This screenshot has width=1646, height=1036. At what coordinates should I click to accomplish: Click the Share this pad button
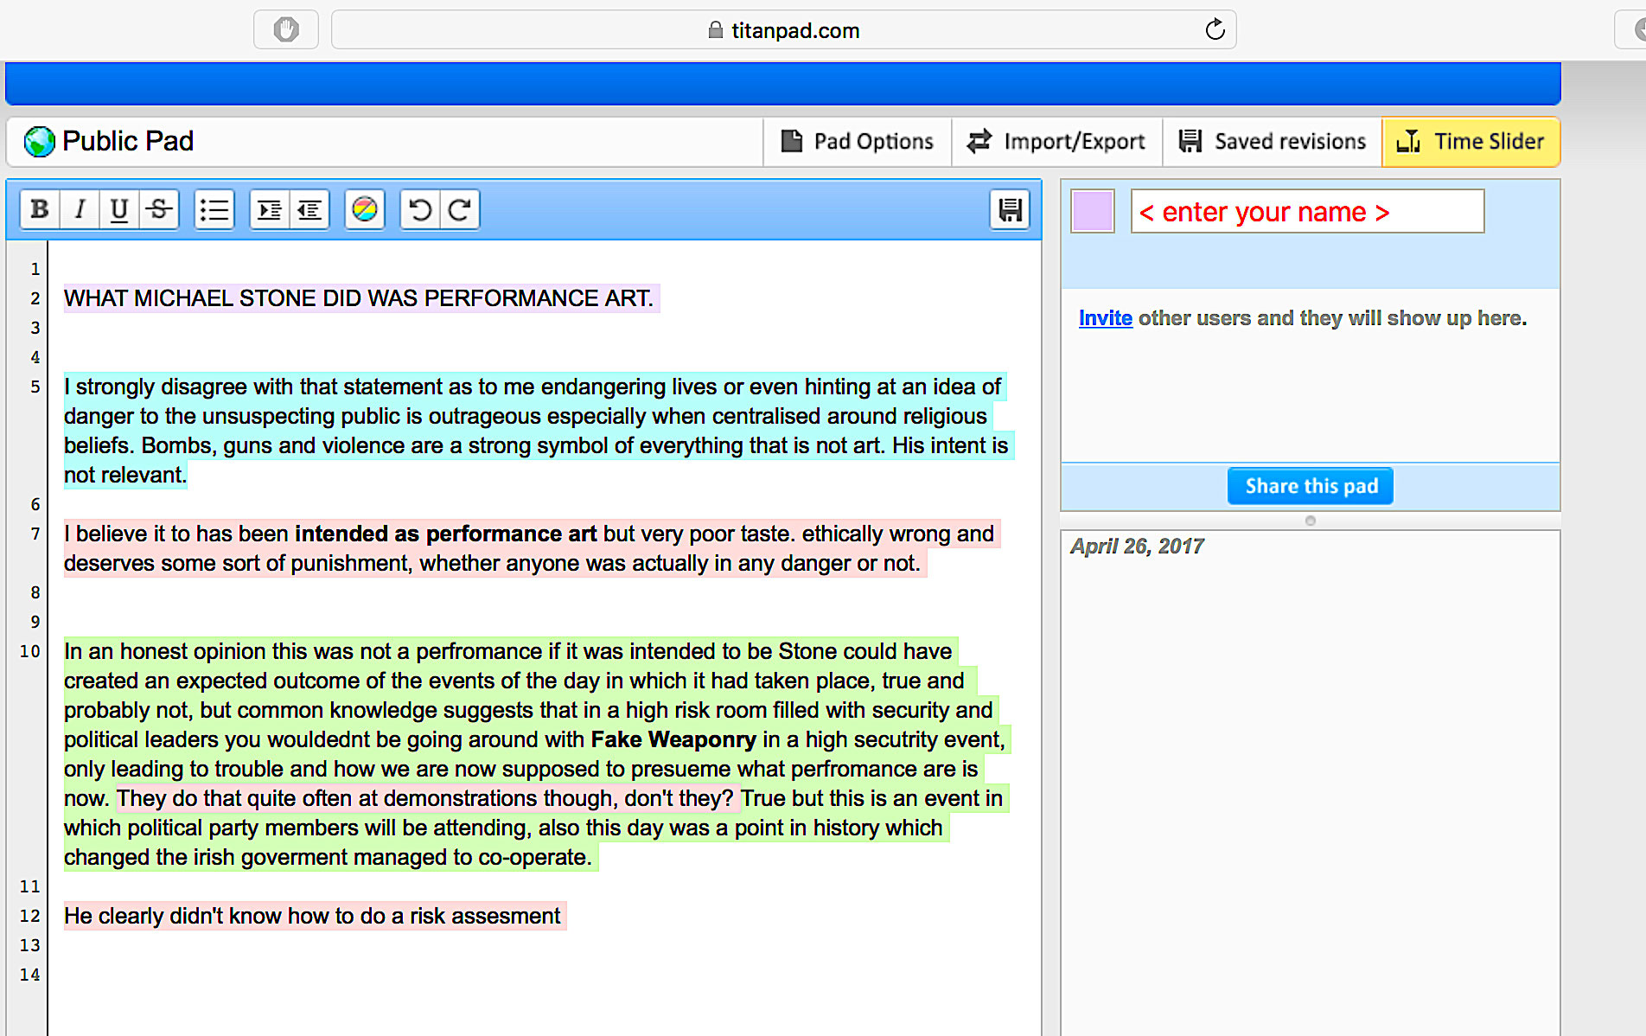[1311, 487]
